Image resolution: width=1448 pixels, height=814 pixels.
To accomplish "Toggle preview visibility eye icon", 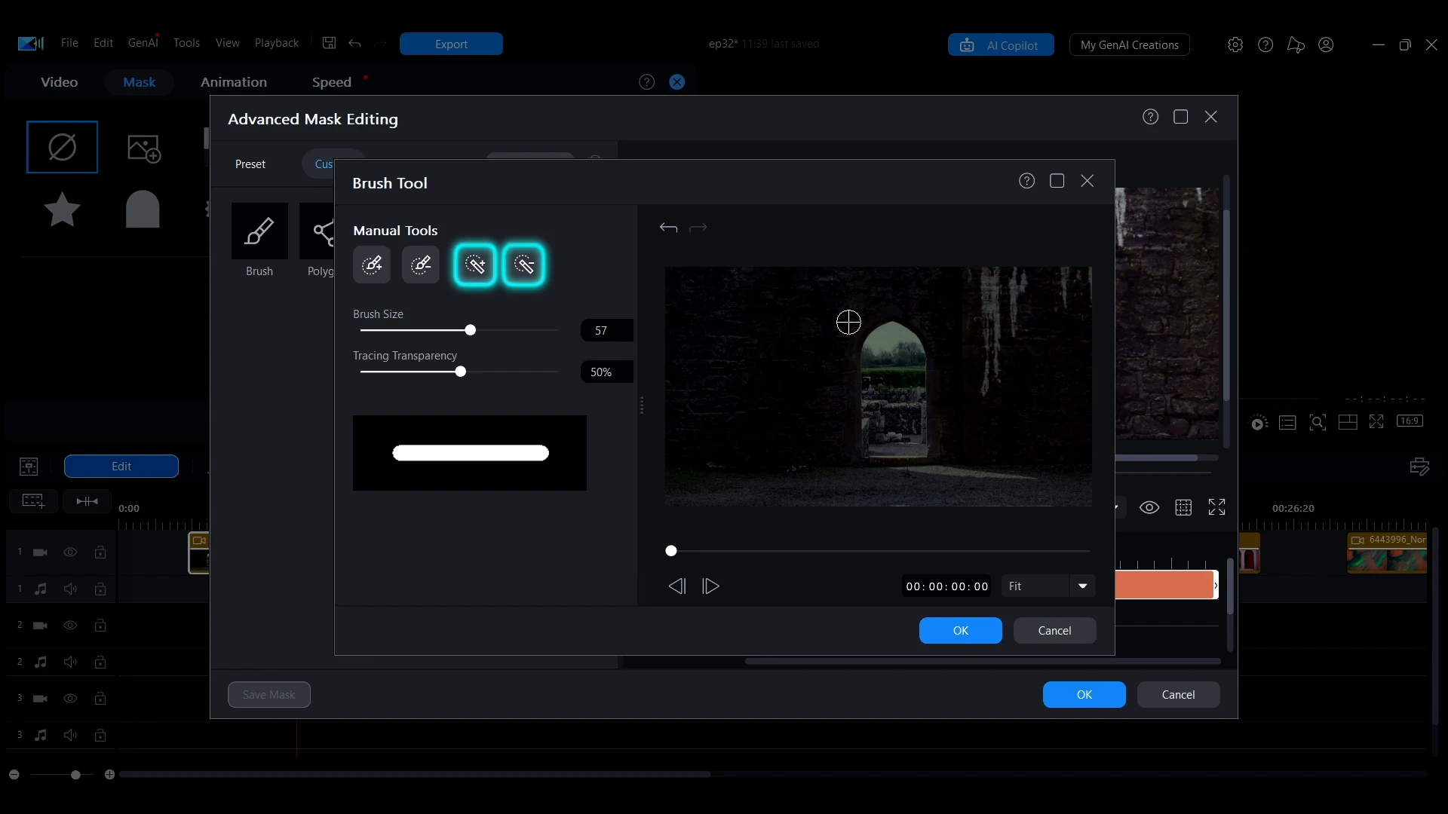I will [x=1149, y=507].
